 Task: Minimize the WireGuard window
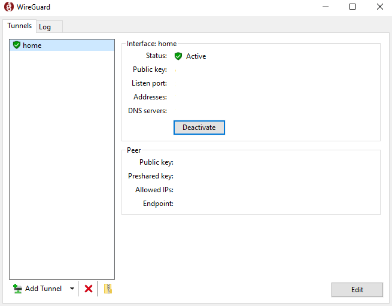coord(325,7)
